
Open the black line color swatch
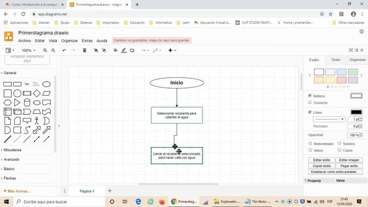click(x=356, y=112)
